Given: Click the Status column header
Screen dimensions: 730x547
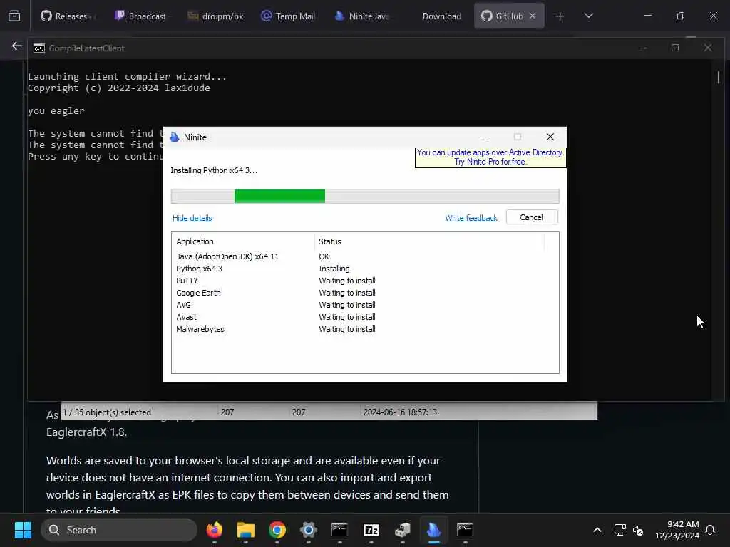Looking at the screenshot, I should coord(429,241).
